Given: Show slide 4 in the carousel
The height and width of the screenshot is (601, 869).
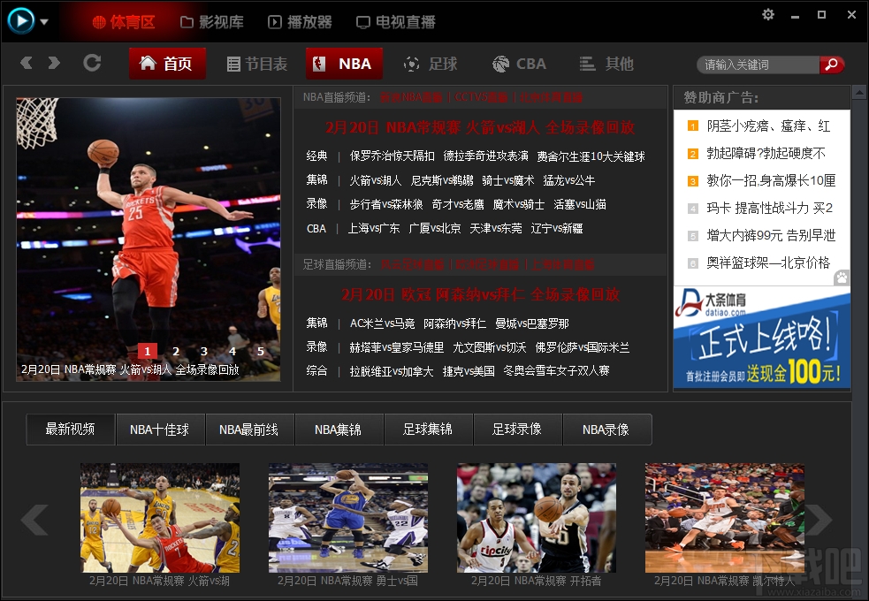Looking at the screenshot, I should coord(232,351).
